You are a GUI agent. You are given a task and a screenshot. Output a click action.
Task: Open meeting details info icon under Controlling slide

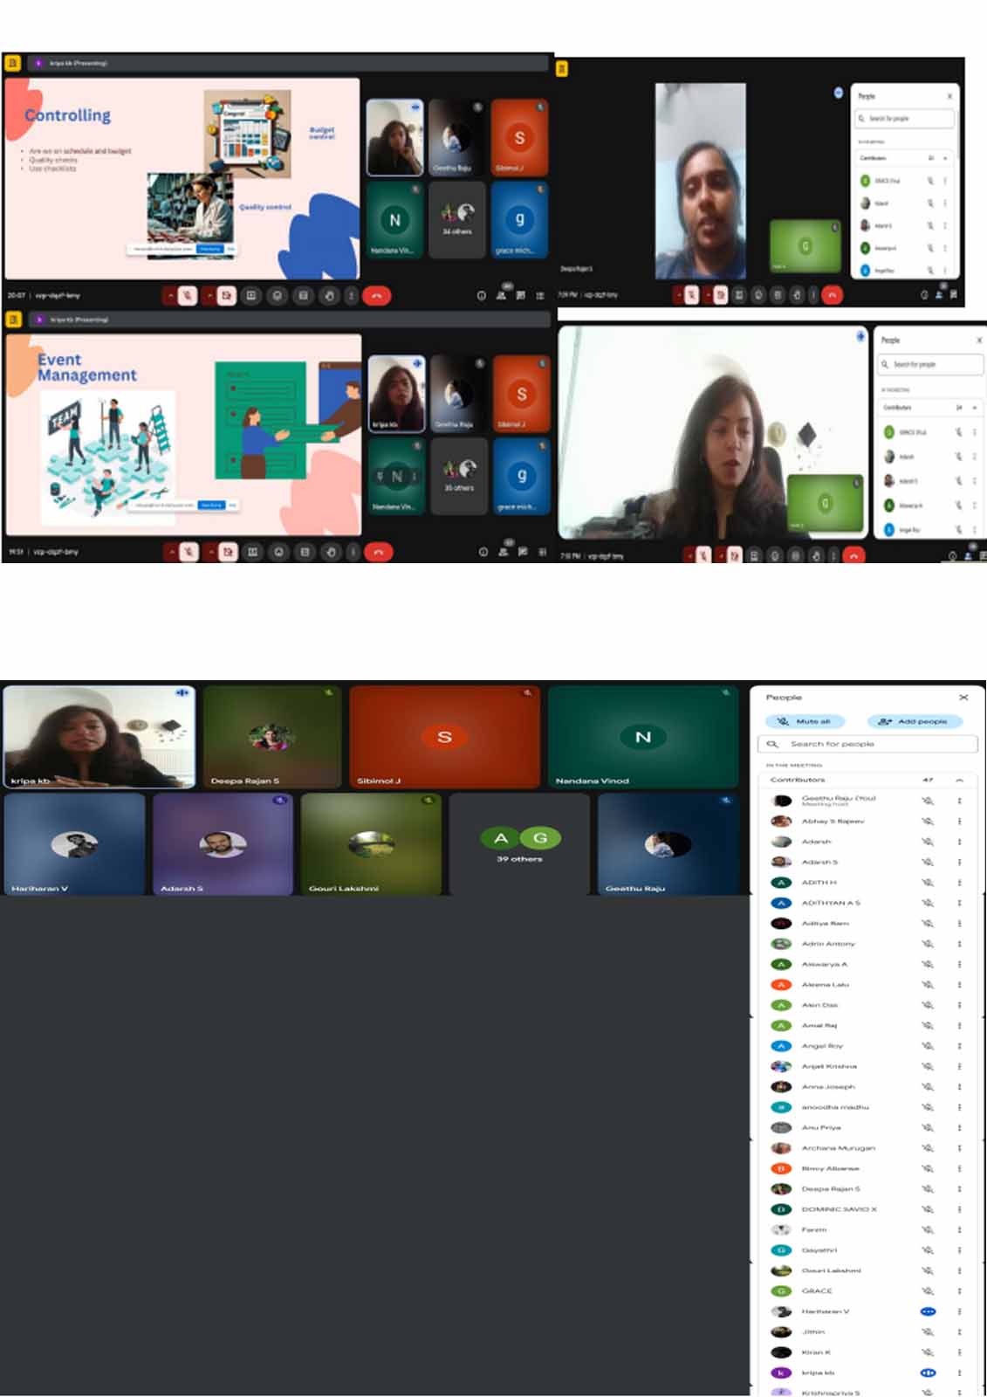pos(481,296)
